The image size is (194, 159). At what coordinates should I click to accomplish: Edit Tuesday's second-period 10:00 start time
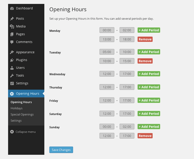tap(107, 61)
